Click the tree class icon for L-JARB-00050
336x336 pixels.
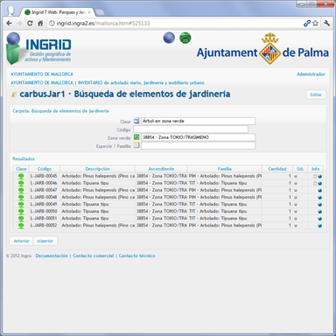[21, 211]
